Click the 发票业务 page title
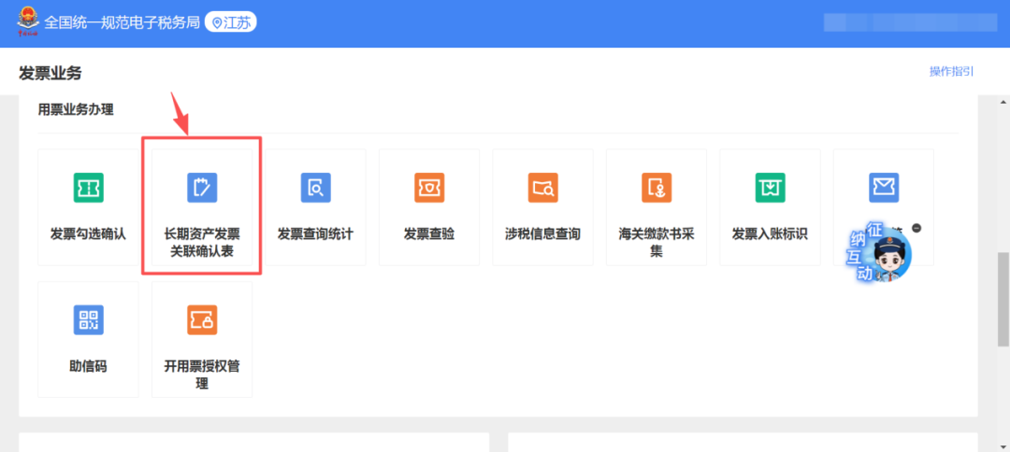The width and height of the screenshot is (1010, 452). [x=50, y=73]
